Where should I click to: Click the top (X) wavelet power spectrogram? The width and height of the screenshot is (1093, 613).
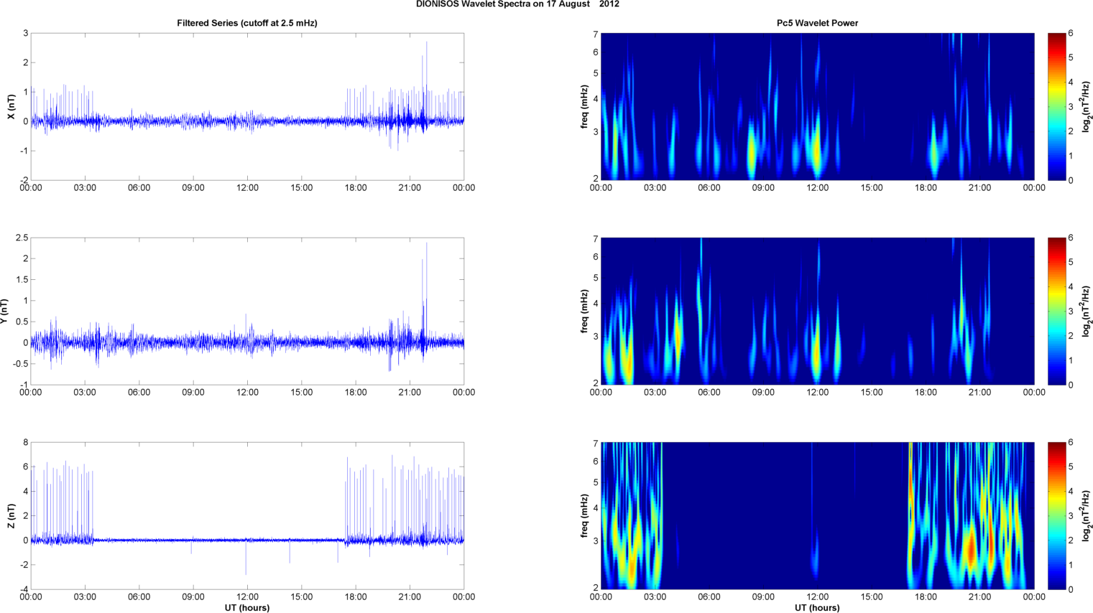pyautogui.click(x=817, y=107)
